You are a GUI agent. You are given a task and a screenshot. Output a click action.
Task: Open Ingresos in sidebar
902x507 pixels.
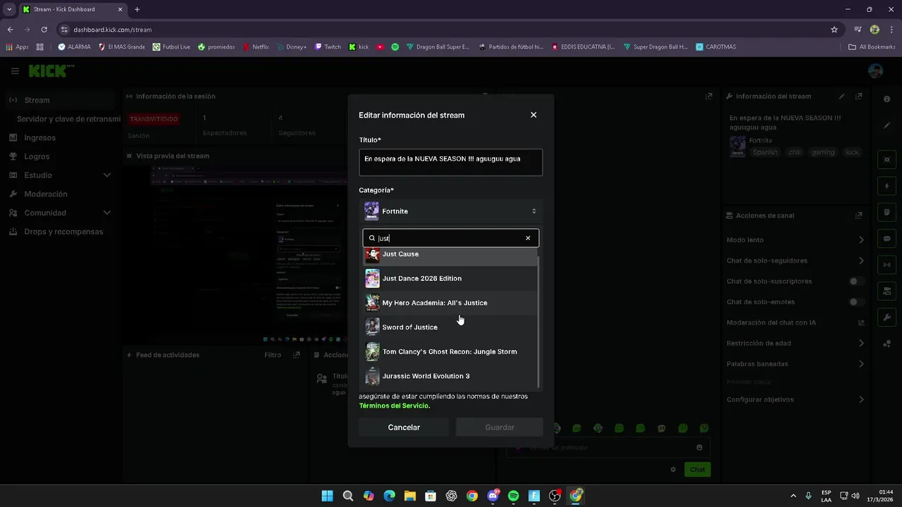coord(39,138)
